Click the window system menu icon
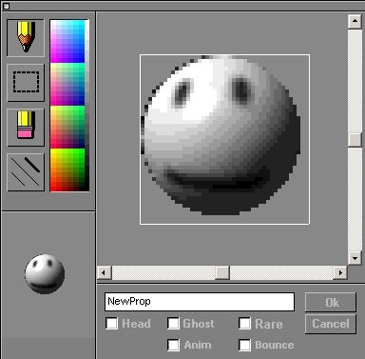 coord(6,6)
